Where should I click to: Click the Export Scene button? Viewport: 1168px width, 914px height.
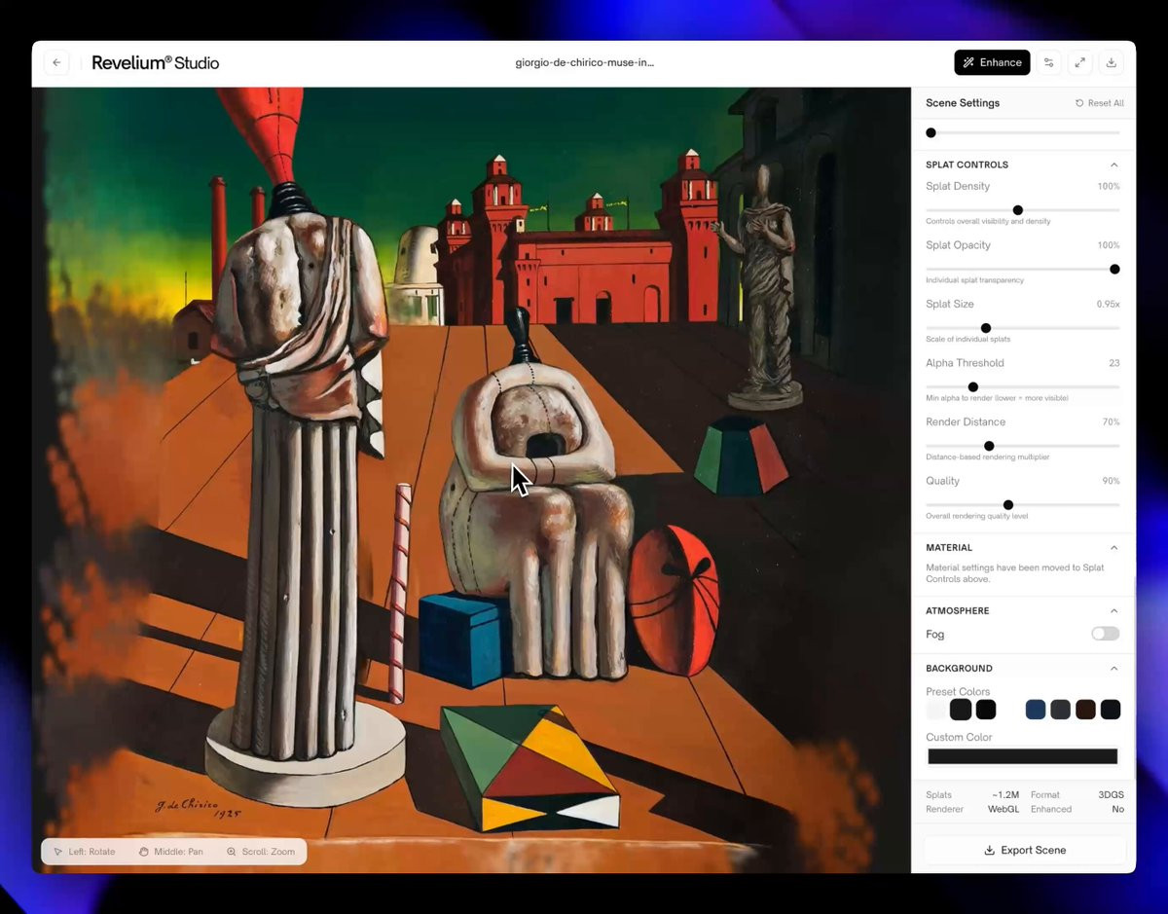(1025, 850)
